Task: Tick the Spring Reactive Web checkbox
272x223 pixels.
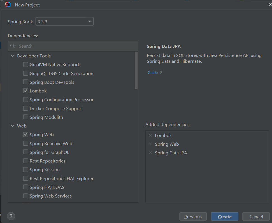Action: 25,143
